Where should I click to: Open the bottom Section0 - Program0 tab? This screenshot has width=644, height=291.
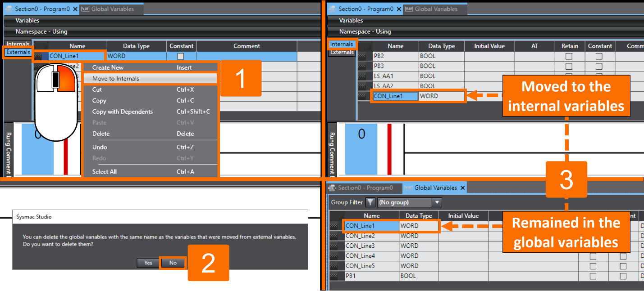coord(365,188)
